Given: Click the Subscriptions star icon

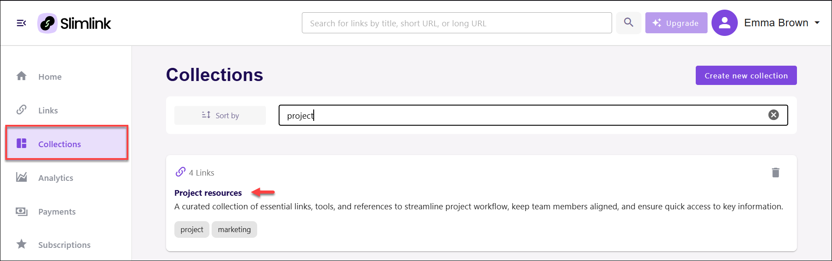Looking at the screenshot, I should 21,244.
